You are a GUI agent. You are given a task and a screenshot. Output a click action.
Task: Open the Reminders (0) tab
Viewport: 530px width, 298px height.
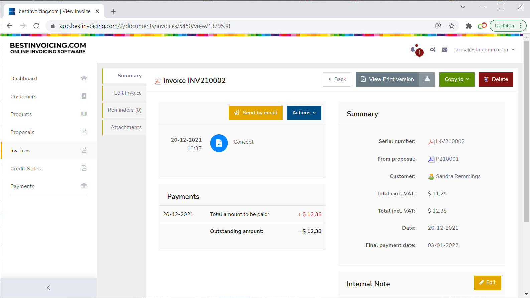(x=124, y=110)
